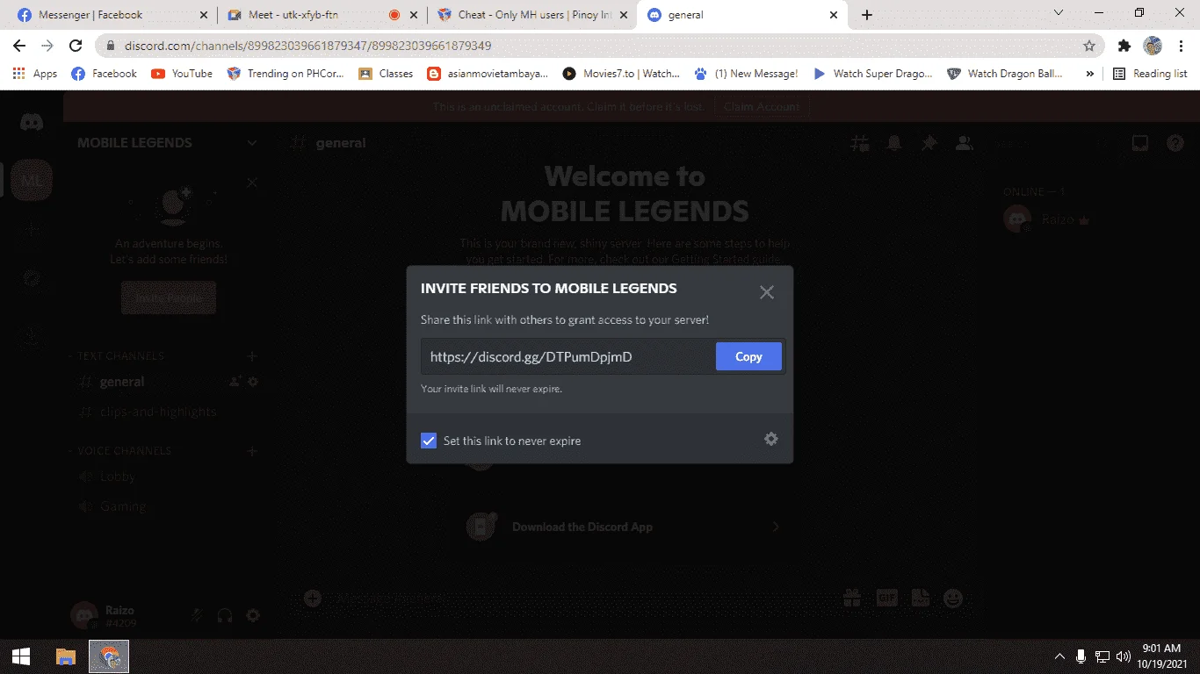This screenshot has width=1200, height=674.
Task: Open Windows Start menu
Action: [x=21, y=656]
